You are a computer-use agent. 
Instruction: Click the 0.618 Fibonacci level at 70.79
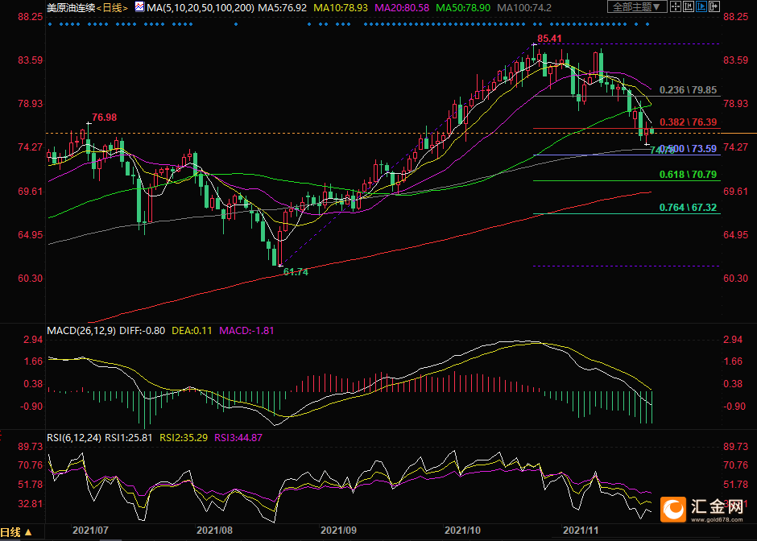(687, 174)
